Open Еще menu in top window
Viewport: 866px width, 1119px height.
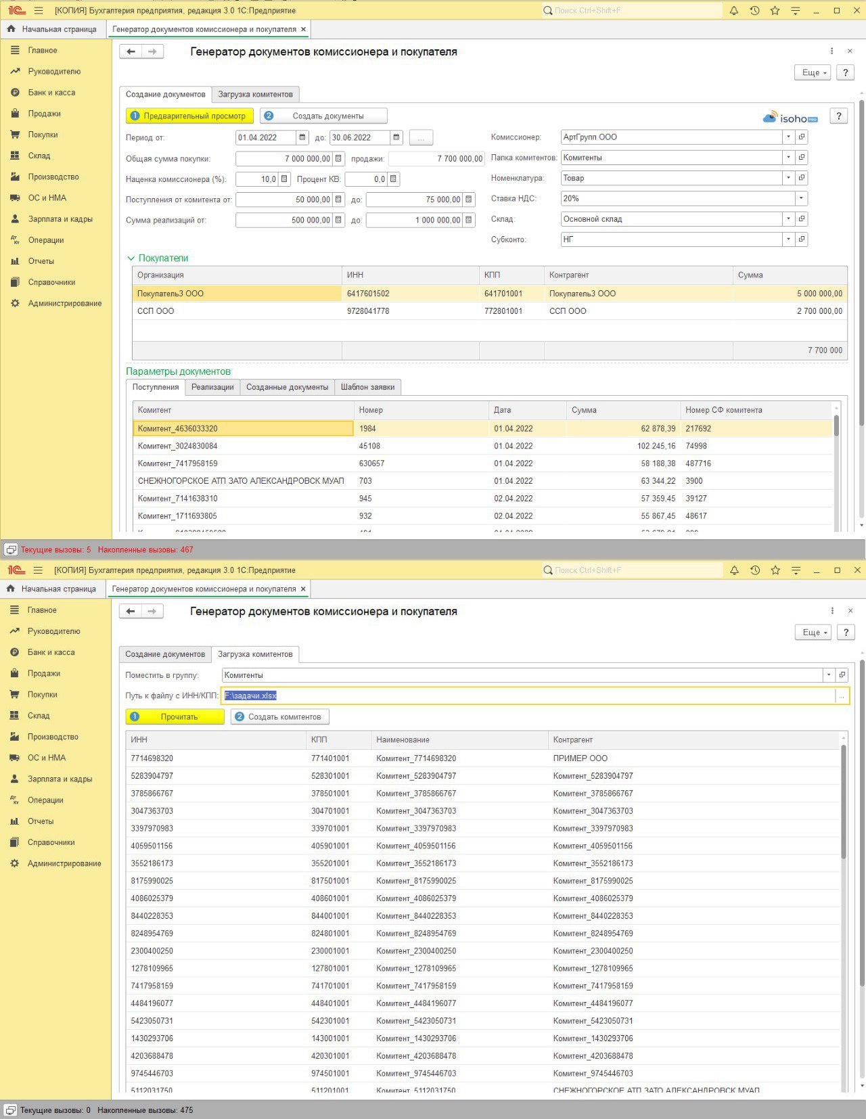click(813, 72)
